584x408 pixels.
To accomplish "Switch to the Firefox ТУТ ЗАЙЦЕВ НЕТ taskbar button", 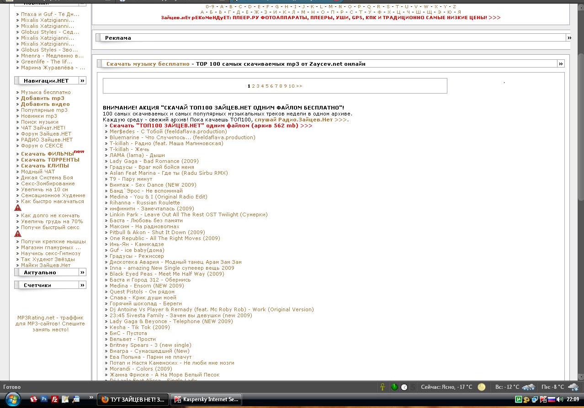I will [133, 399].
